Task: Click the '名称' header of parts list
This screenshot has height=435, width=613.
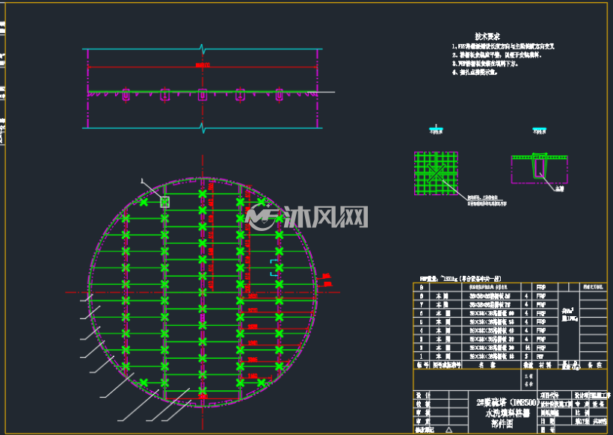Action: coord(487,365)
